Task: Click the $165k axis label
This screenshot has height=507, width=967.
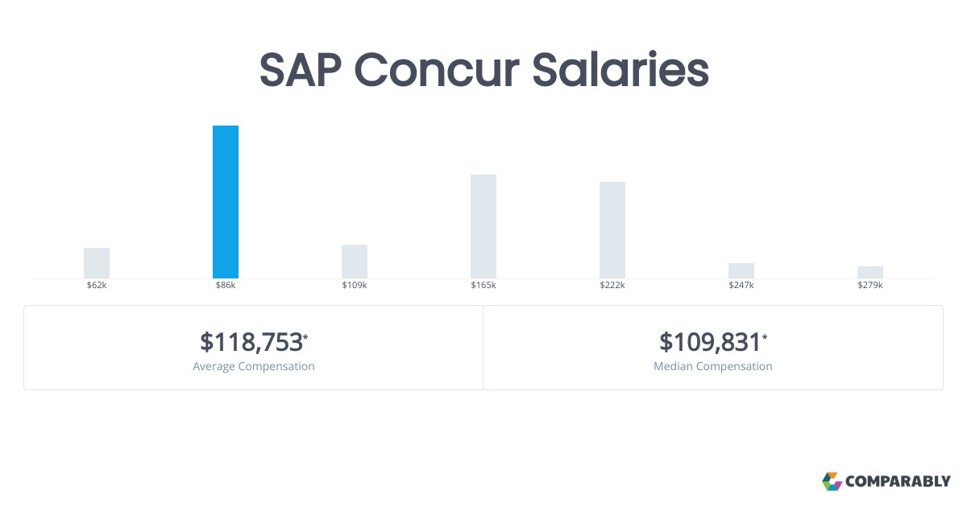Action: coord(483,286)
